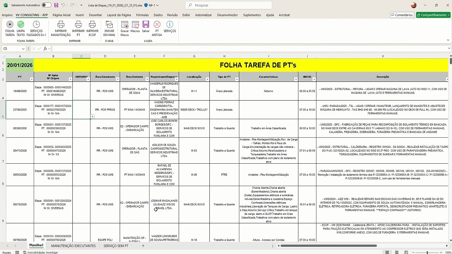Image resolution: width=452 pixels, height=254 pixels.
Task: Open Características filter dropdown
Action: point(296,79)
